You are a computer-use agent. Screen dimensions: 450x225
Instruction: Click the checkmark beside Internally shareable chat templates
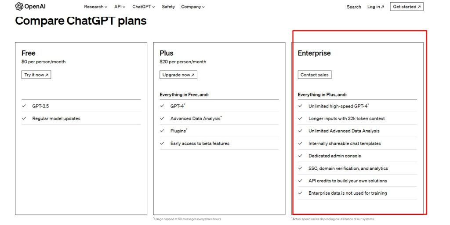point(300,143)
